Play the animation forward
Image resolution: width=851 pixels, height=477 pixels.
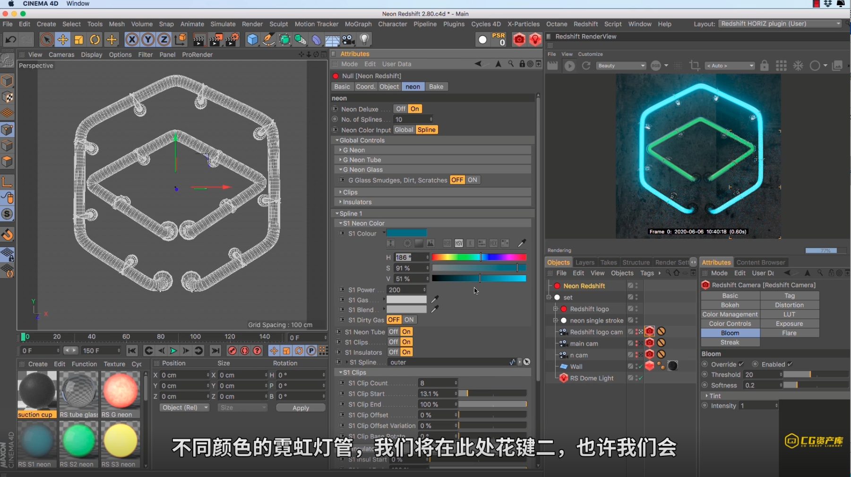click(x=173, y=351)
